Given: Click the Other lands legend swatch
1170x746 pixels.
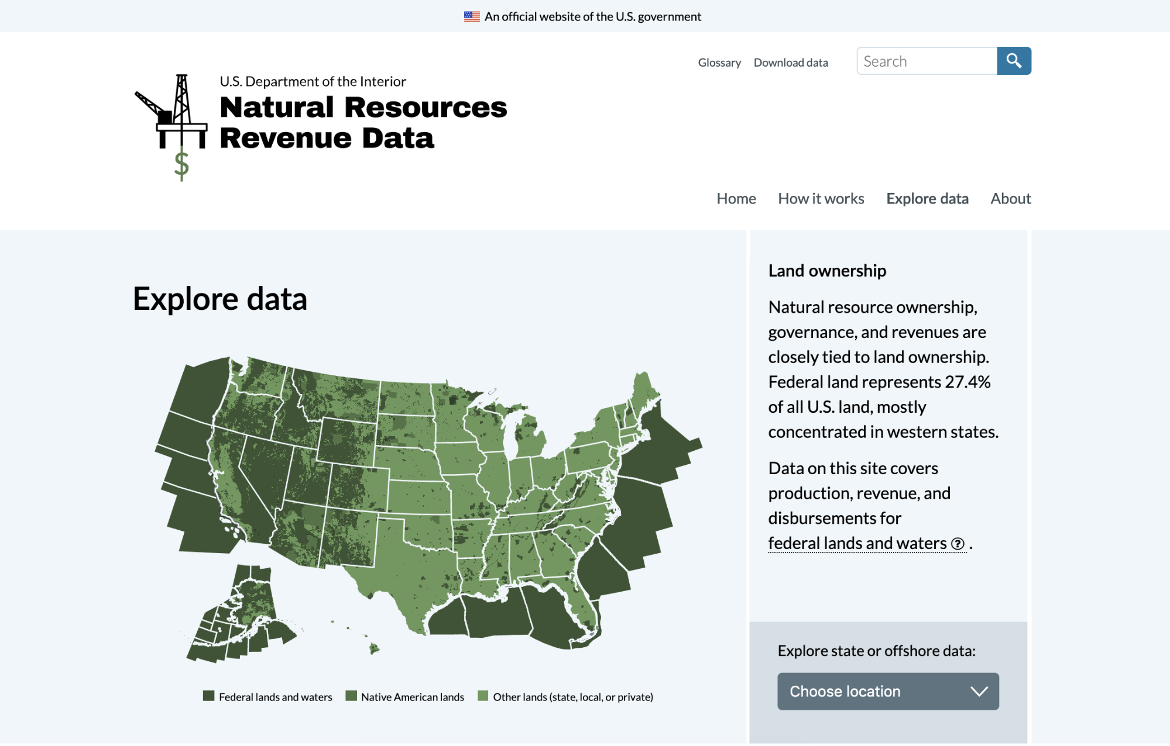Looking at the screenshot, I should [x=483, y=696].
